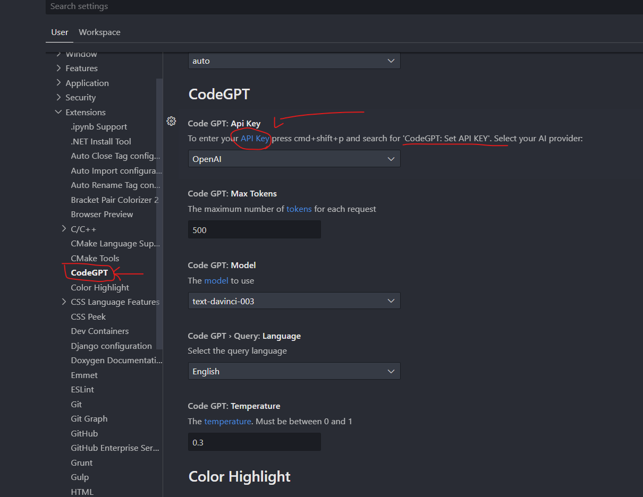Select CSS Peek settings
Image resolution: width=643 pixels, height=497 pixels.
[88, 316]
